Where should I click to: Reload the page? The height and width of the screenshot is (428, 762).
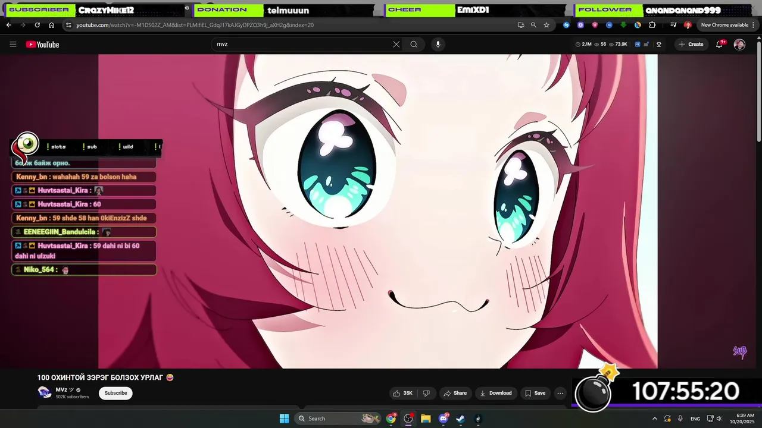(37, 25)
